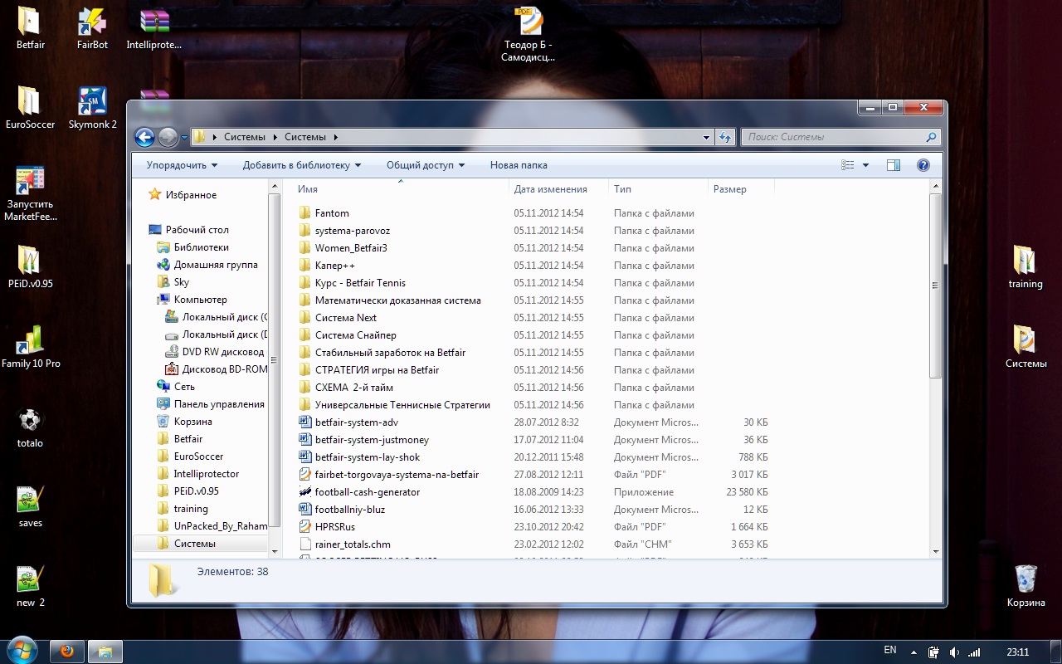The width and height of the screenshot is (1062, 664).
Task: Click the clock showing 23:11
Action: [1017, 652]
